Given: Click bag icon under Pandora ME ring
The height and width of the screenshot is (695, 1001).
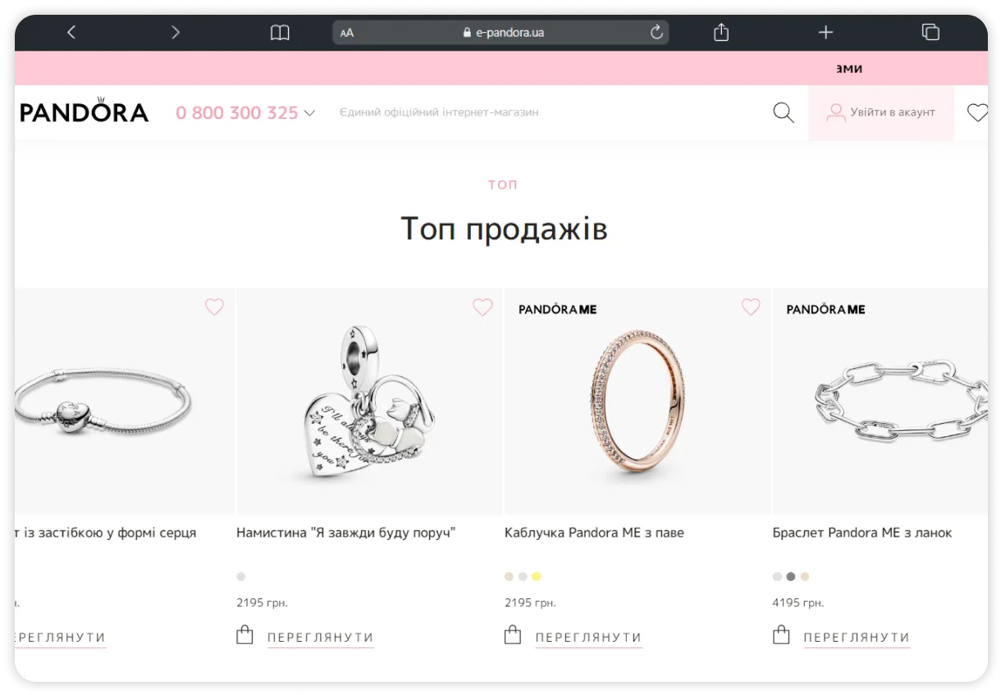Looking at the screenshot, I should (x=513, y=635).
